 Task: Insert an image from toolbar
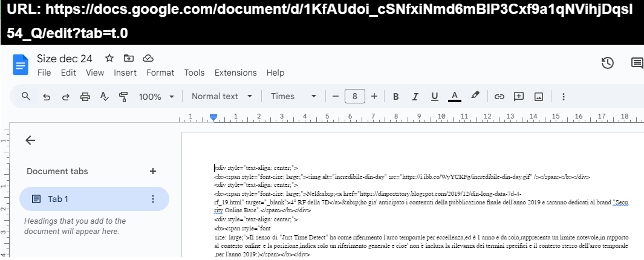point(539,97)
